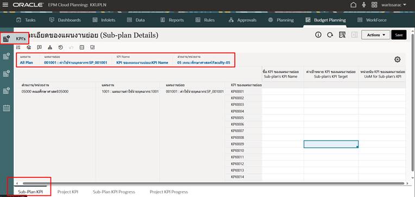Go to Home via the house icon
Screen dimensions: 415x197
(x=353, y=5)
